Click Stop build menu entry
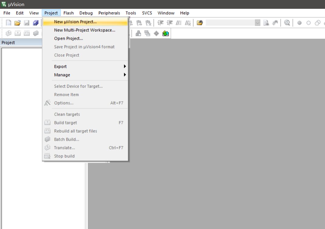325x229 pixels. pyautogui.click(x=85, y=156)
